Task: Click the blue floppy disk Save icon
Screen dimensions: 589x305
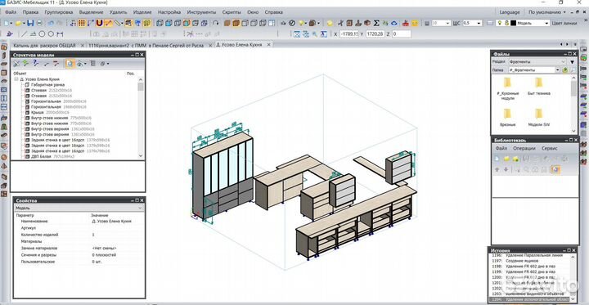Action: pos(31,23)
